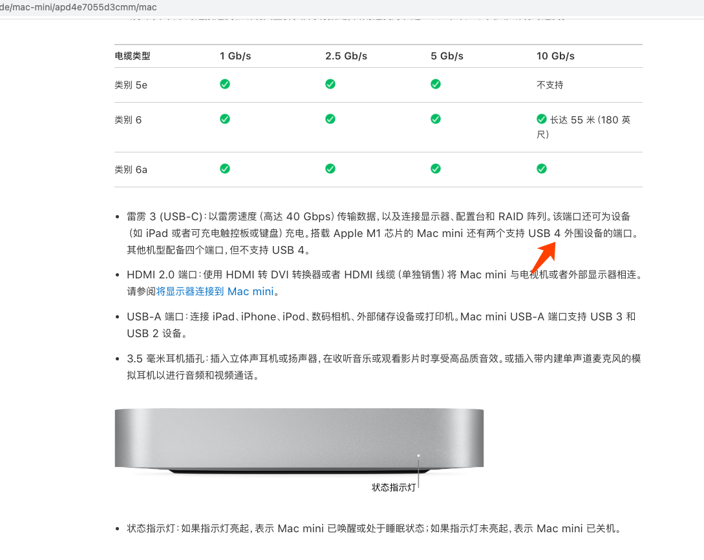Click the green check beside 长达 55 米

point(542,119)
